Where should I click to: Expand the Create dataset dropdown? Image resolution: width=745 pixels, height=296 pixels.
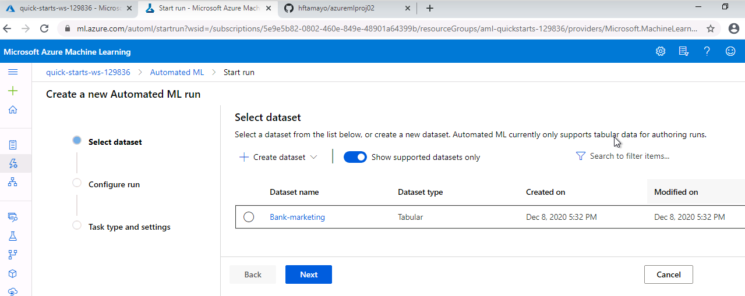tap(278, 157)
